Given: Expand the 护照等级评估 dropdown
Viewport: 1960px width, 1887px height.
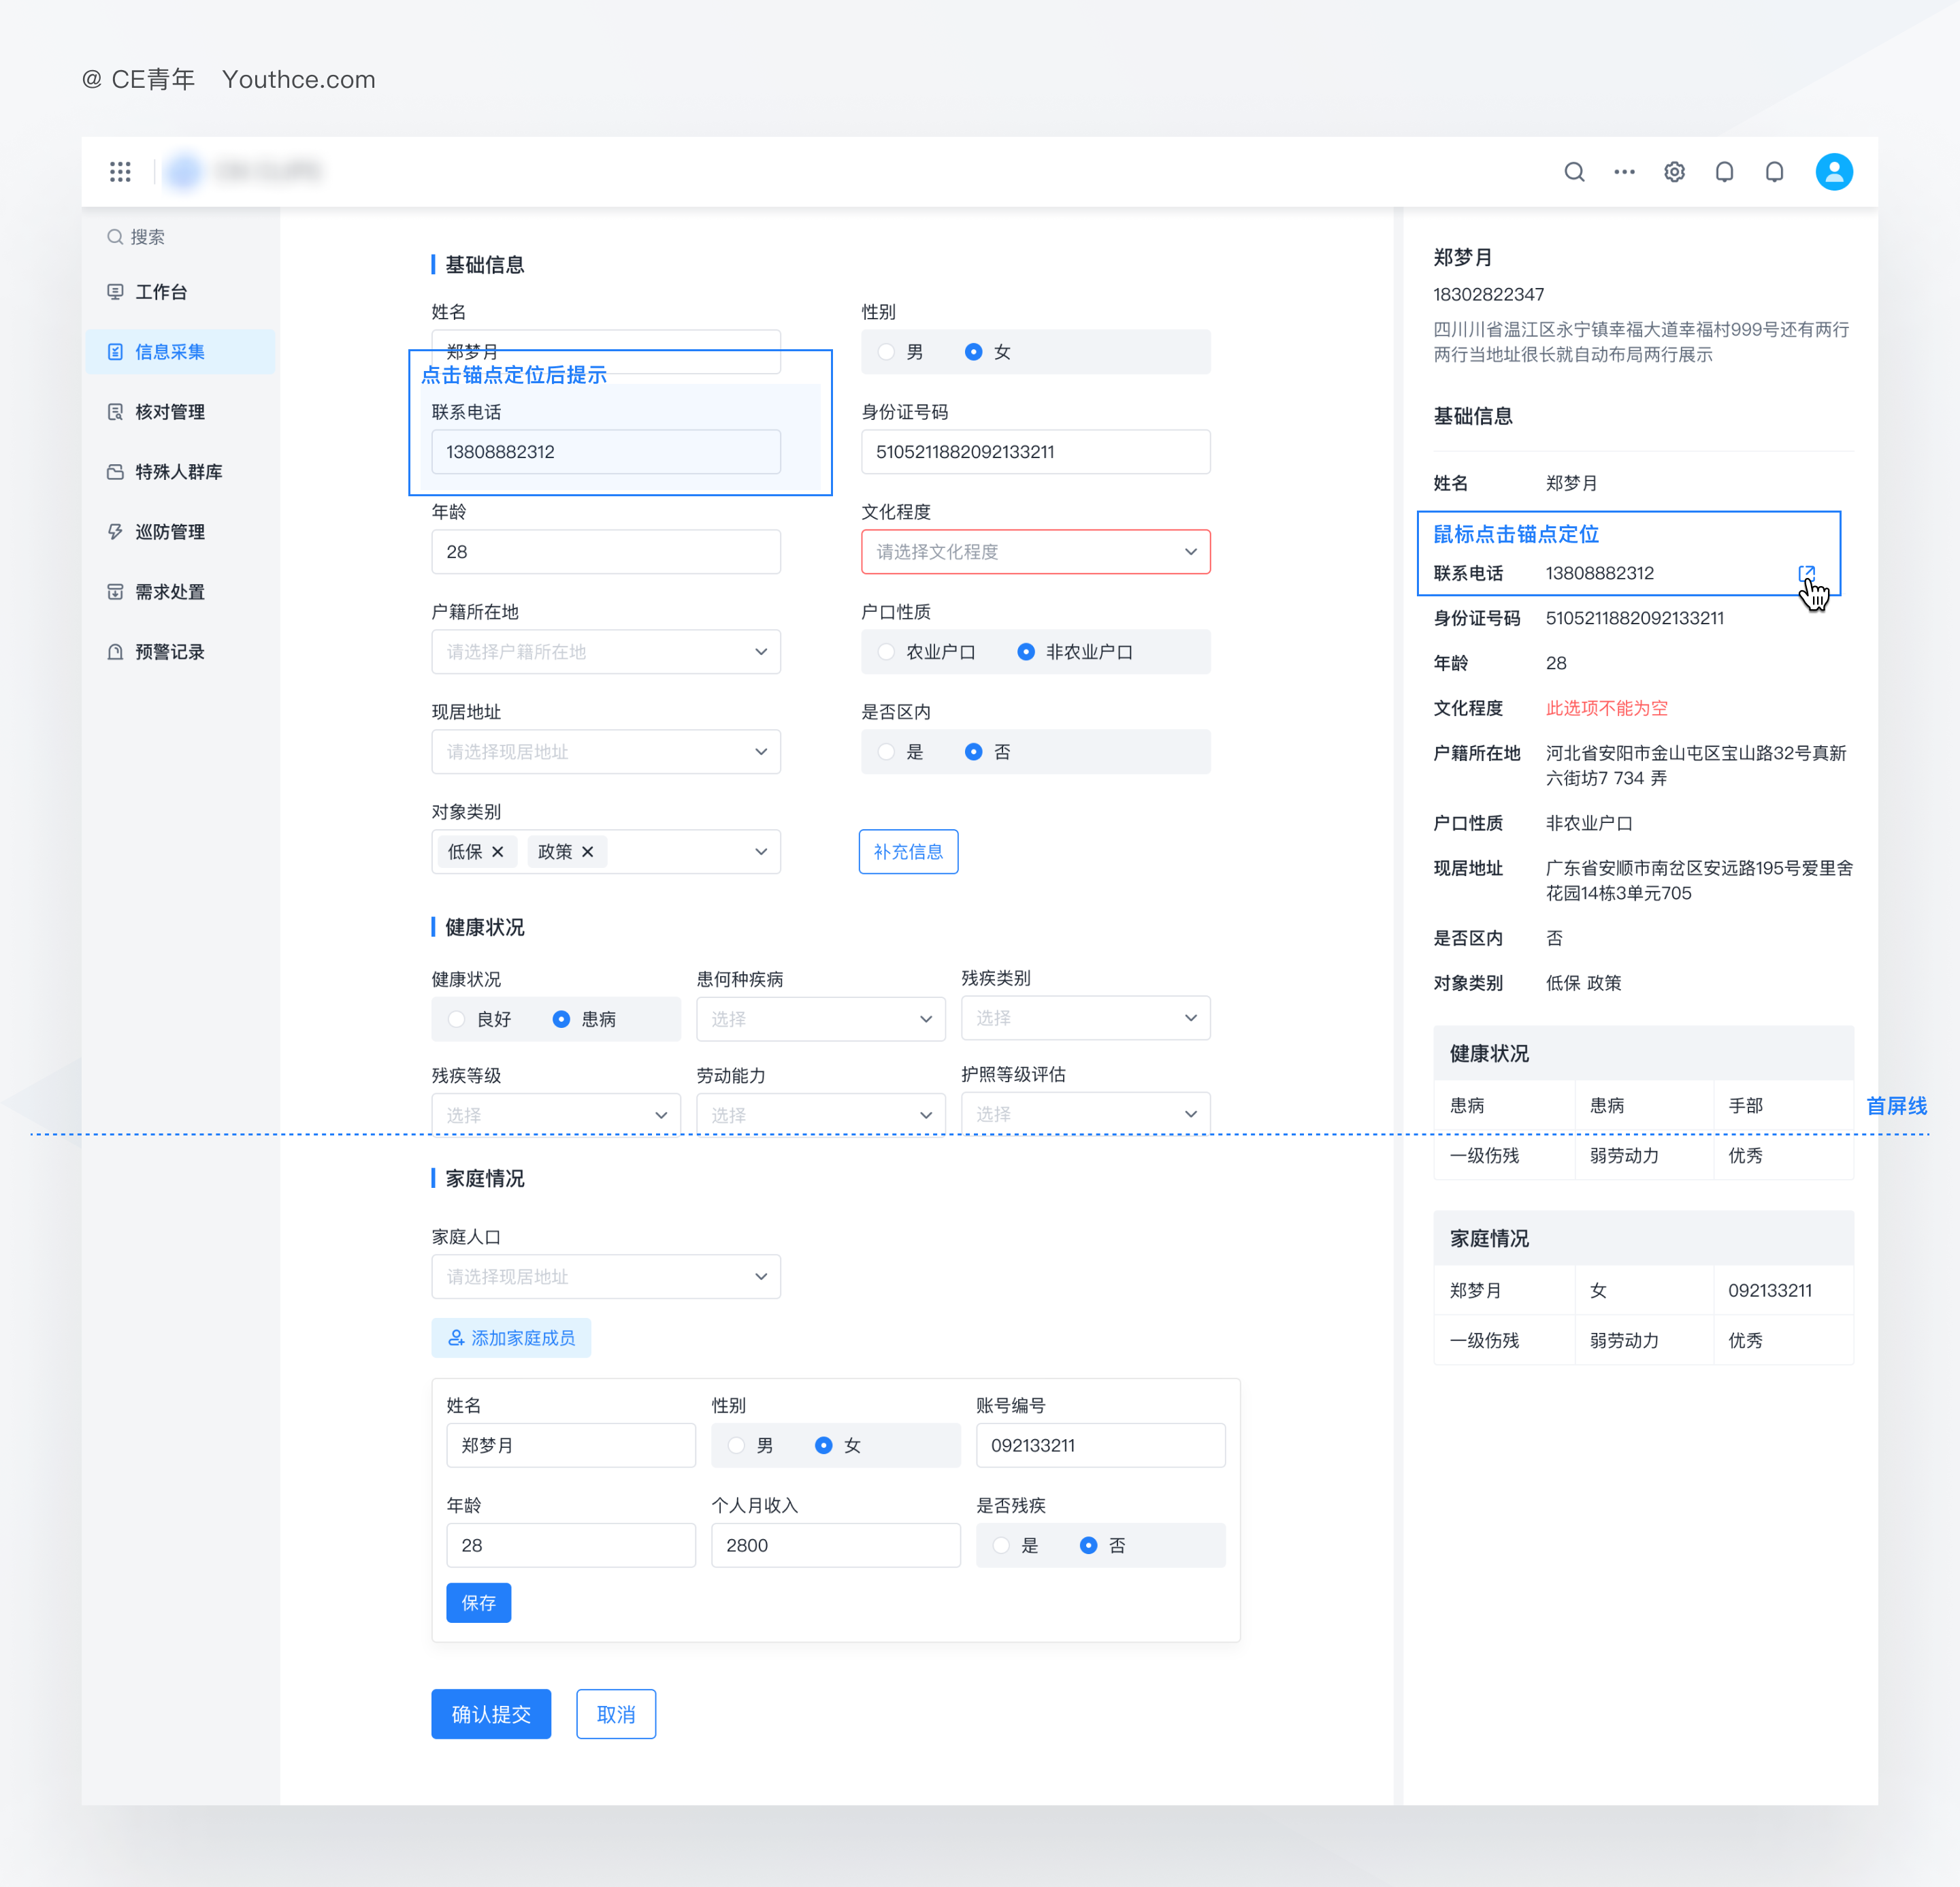Looking at the screenshot, I should coord(1086,1113).
